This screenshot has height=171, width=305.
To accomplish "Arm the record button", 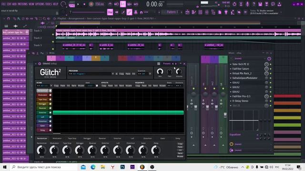I will (x=91, y=4).
